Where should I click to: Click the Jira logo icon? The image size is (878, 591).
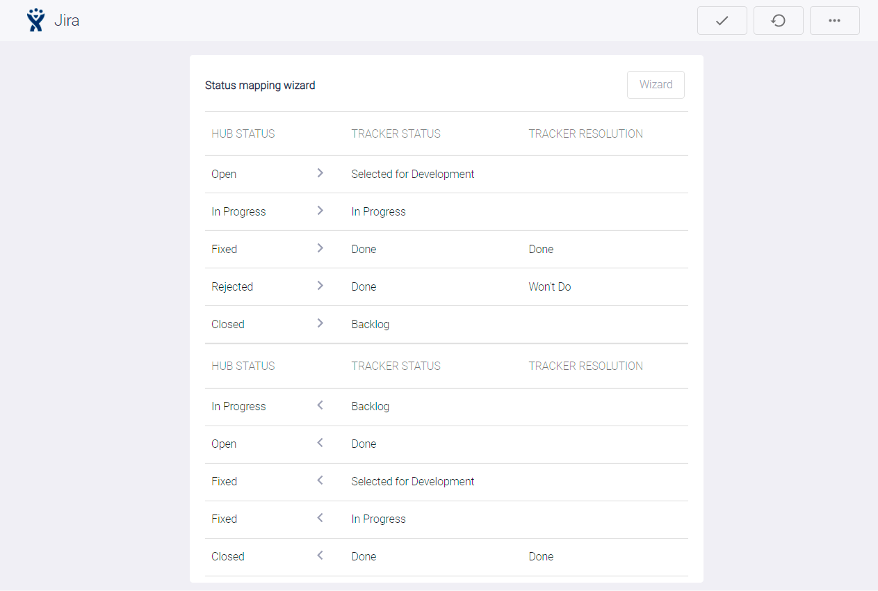pyautogui.click(x=35, y=21)
